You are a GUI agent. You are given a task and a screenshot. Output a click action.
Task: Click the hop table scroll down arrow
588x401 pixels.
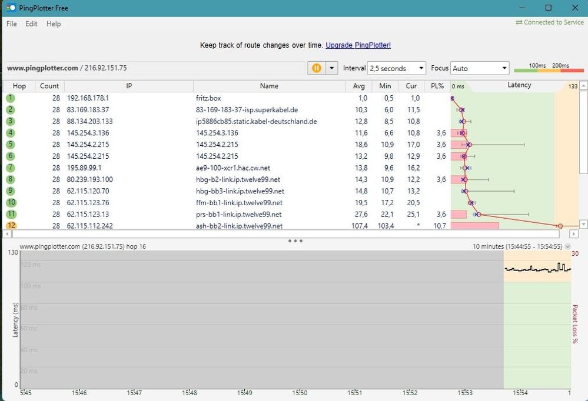pos(583,225)
